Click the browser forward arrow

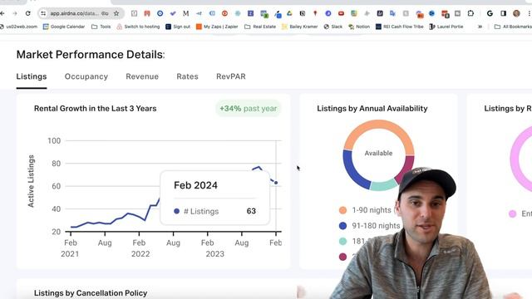[15, 13]
